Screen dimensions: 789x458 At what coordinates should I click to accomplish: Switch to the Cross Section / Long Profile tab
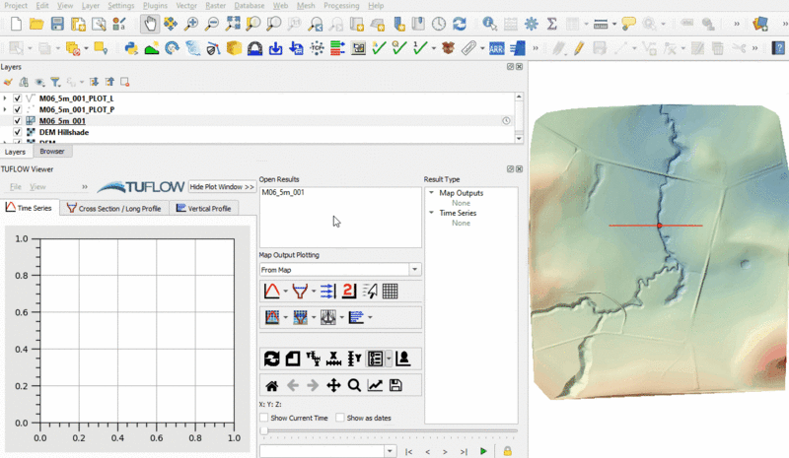pyautogui.click(x=114, y=208)
